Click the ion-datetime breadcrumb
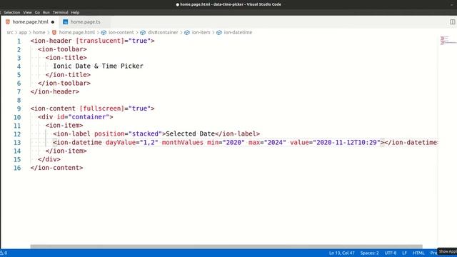Screen dimensions: 457x257 click(x=238, y=32)
